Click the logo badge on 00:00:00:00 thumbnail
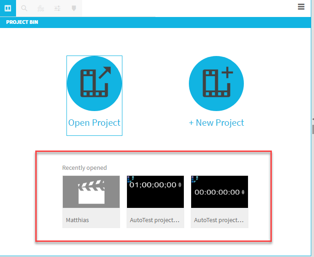This screenshot has height=257, width=314. 195,179
